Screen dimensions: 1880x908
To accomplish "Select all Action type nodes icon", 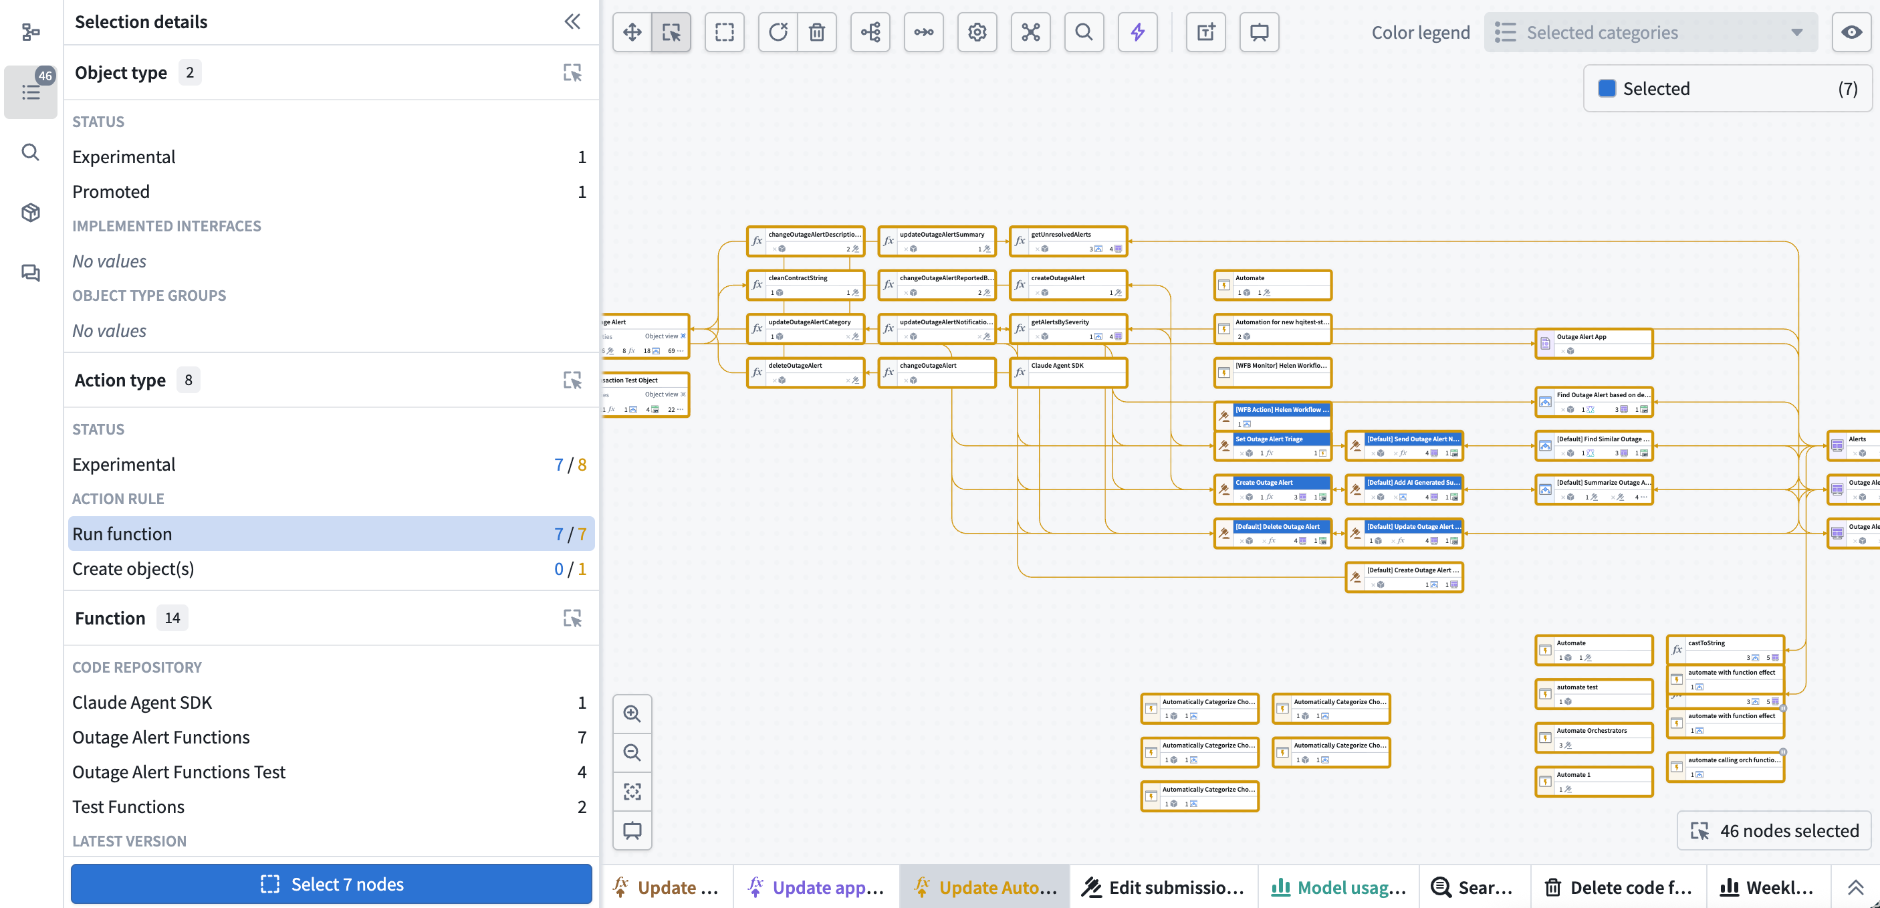I will [572, 380].
